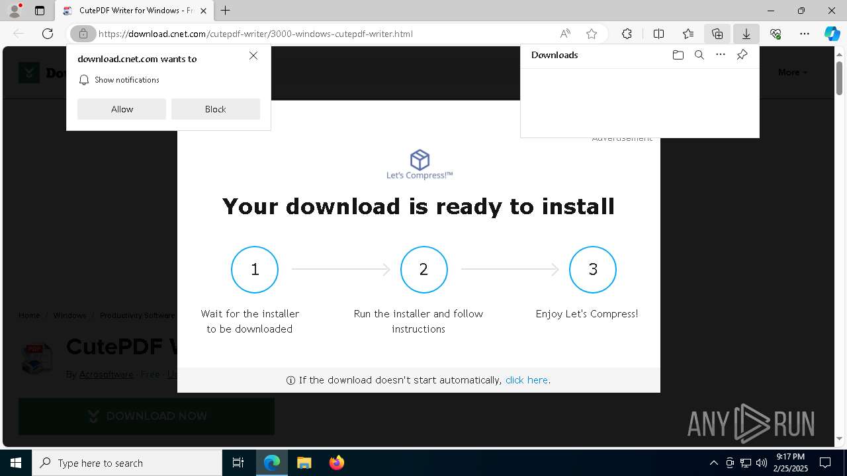Image resolution: width=847 pixels, height=476 pixels.
Task: Pin the Downloads panel
Action: [742, 55]
